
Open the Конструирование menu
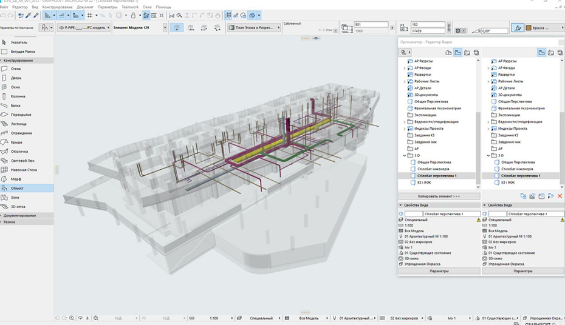point(58,7)
